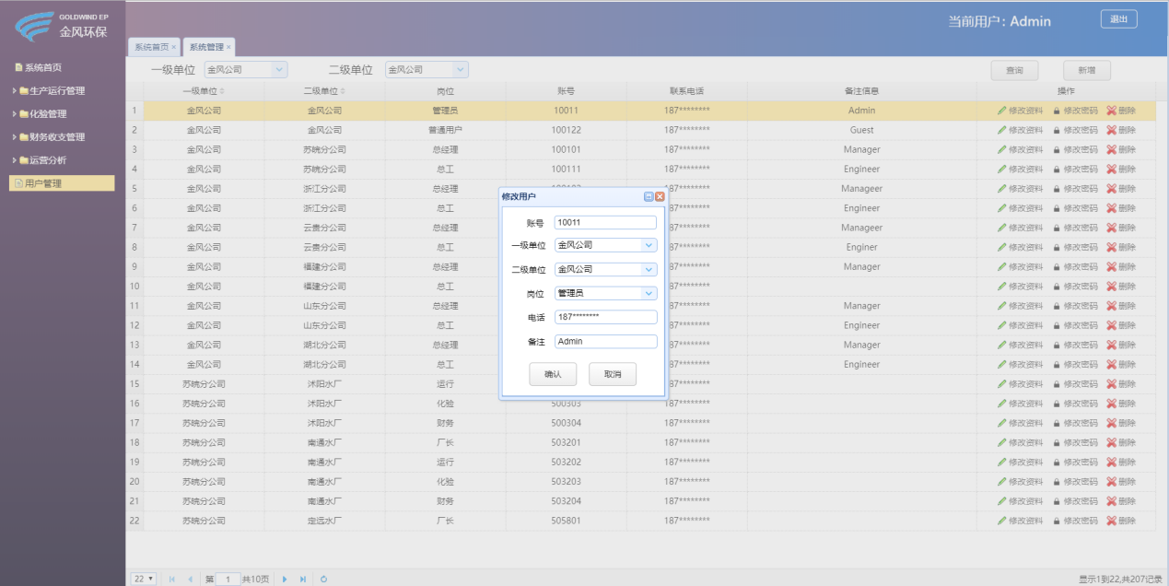The image size is (1169, 586).
Task: Click 修改密码 lock icon in row 15
Action: pyautogui.click(x=1057, y=384)
